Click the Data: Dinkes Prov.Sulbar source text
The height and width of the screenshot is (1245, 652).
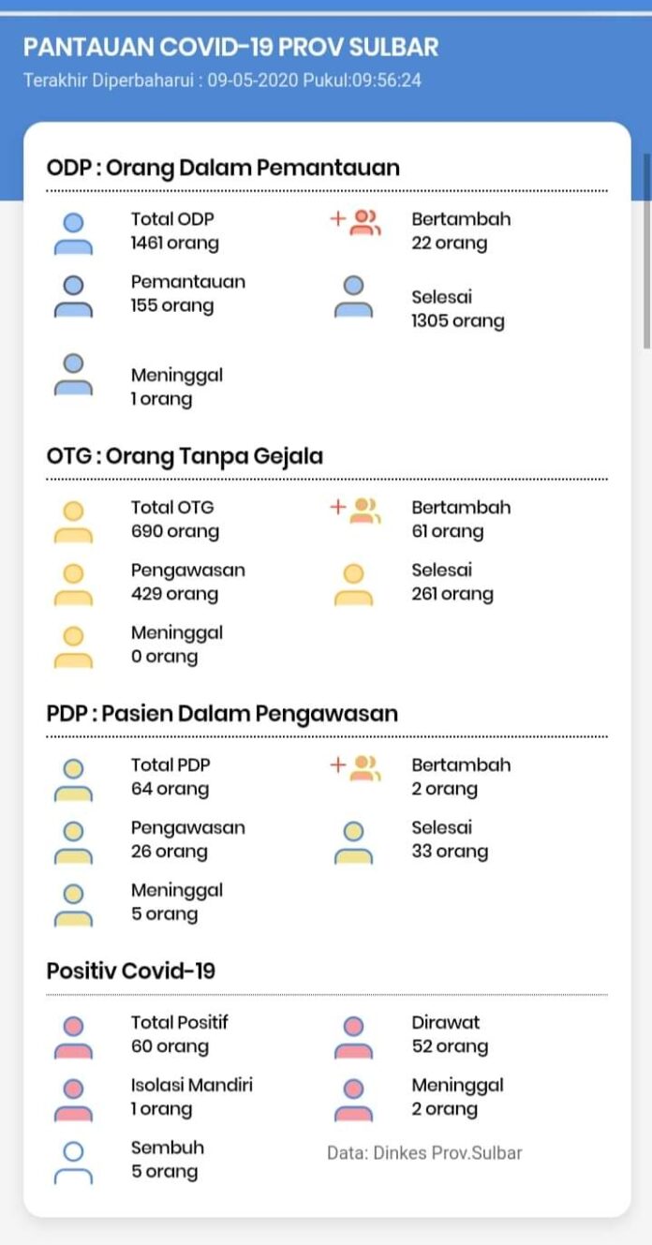pyautogui.click(x=424, y=1152)
